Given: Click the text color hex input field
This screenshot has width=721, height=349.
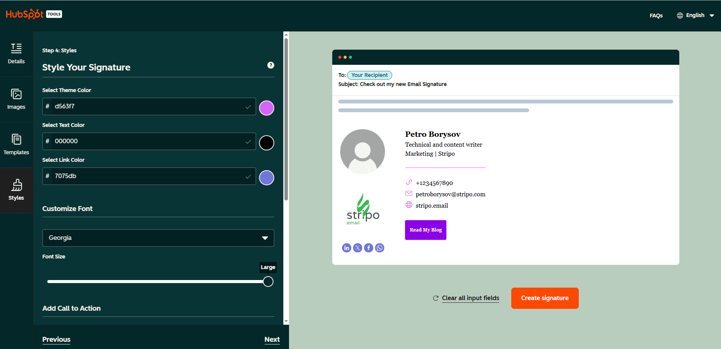Looking at the screenshot, I should point(149,141).
